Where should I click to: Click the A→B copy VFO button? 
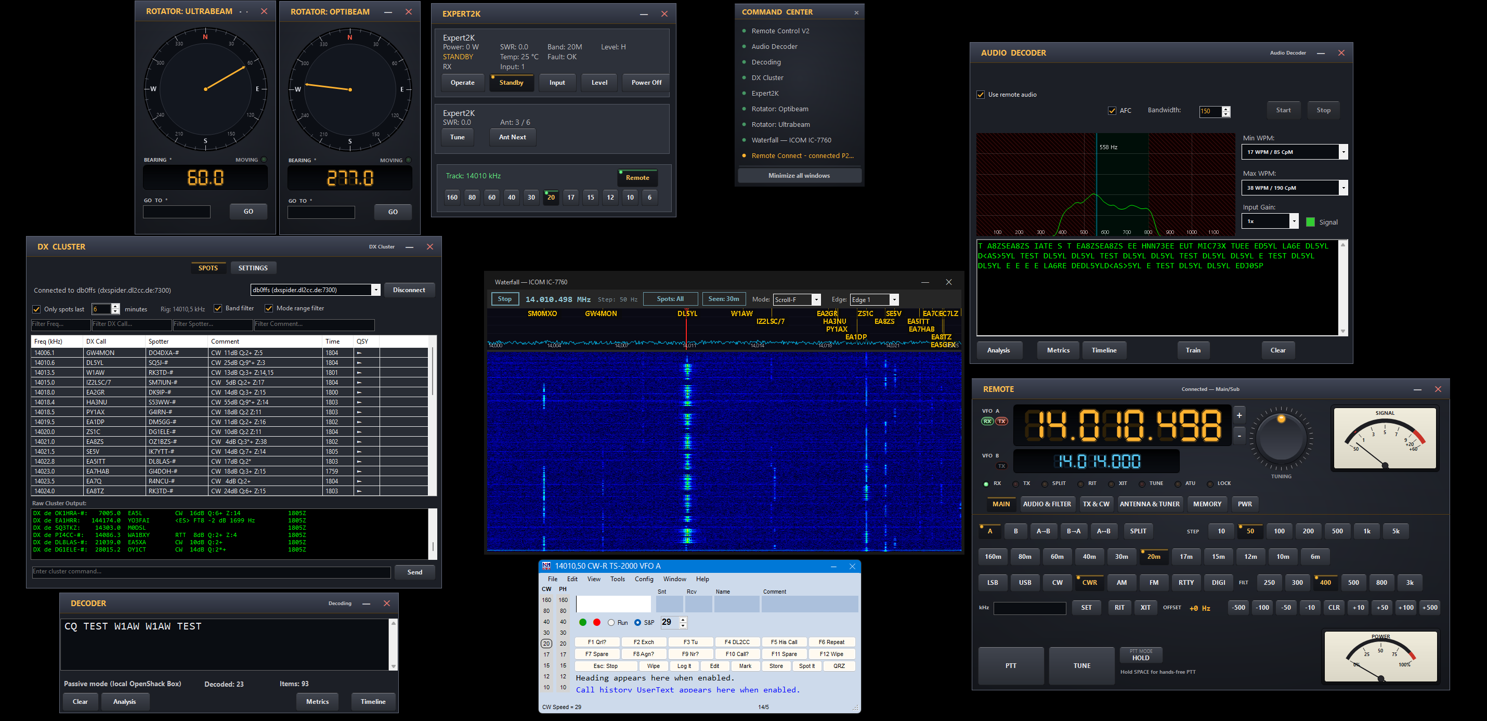pyautogui.click(x=1043, y=531)
